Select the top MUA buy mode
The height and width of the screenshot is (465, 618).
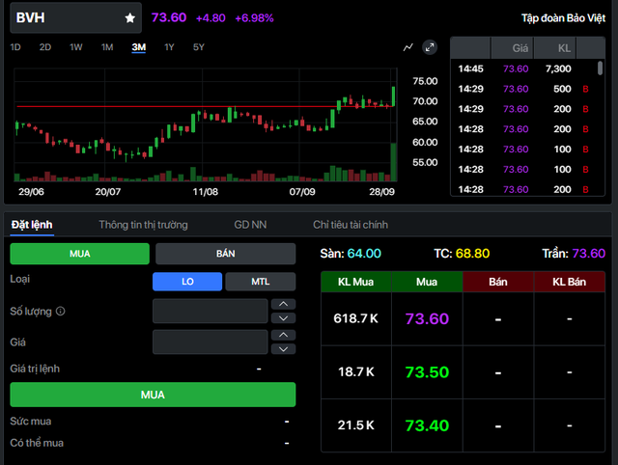click(79, 254)
